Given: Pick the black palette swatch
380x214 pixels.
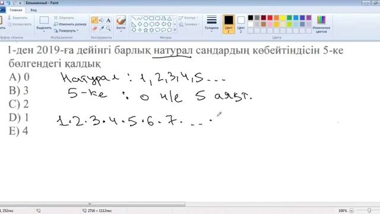Looking at the screenshot, I should click(x=251, y=18).
